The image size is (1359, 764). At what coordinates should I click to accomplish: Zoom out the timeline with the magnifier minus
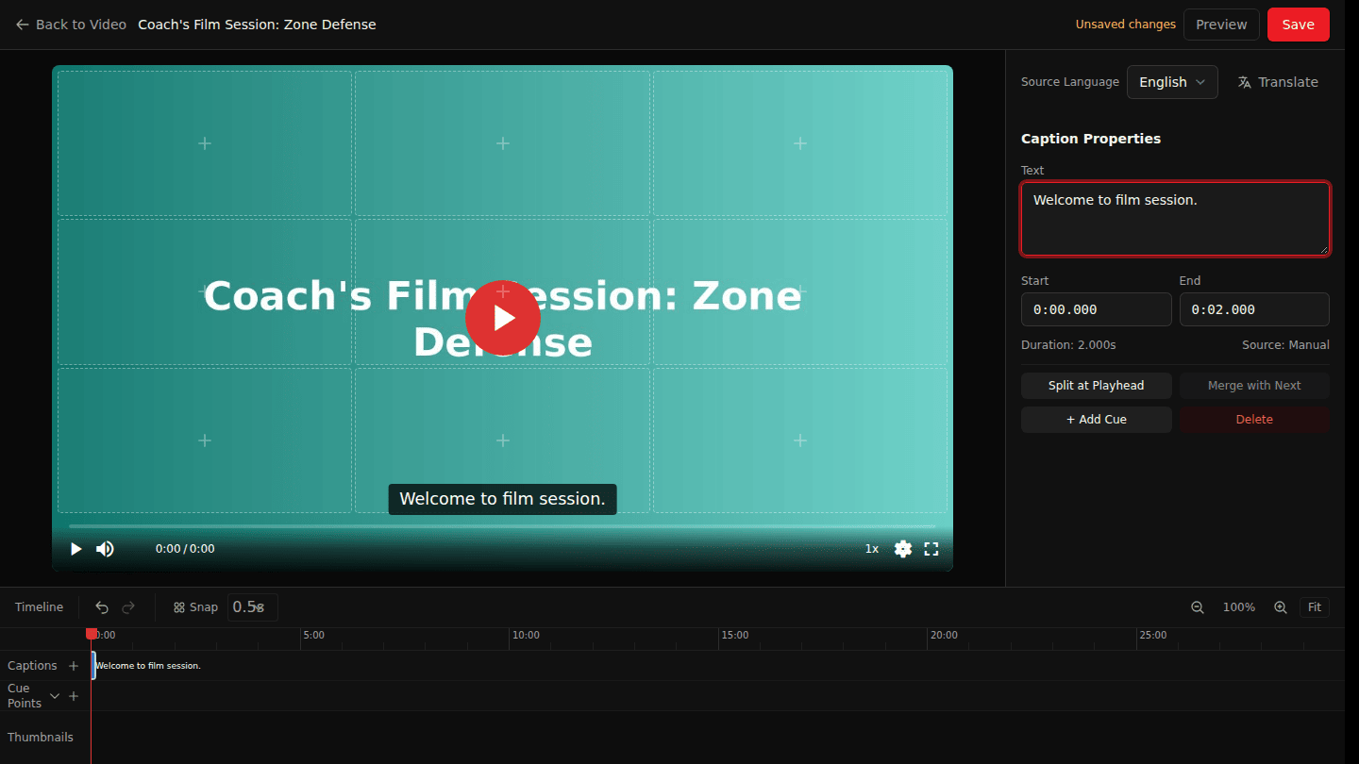pyautogui.click(x=1198, y=607)
